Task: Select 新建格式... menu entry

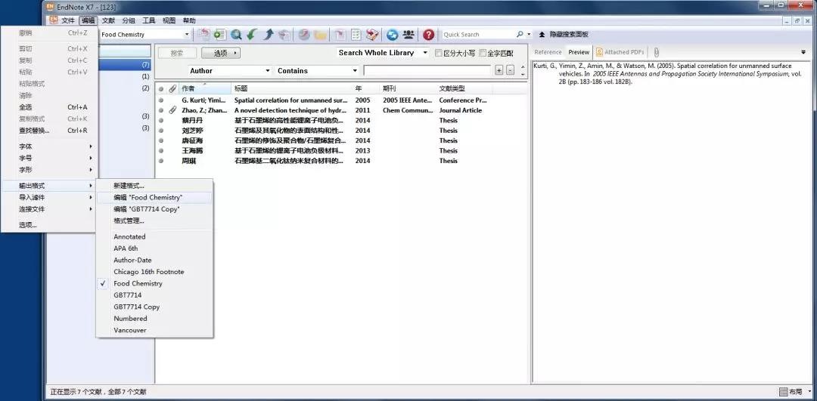Action: point(155,186)
